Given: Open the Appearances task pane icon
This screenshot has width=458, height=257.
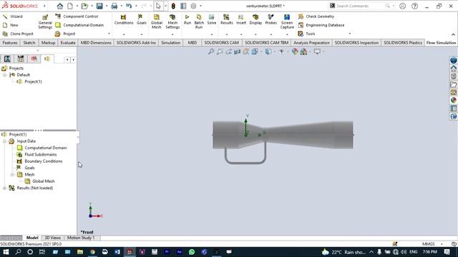Looking at the screenshot, I should tap(453, 100).
